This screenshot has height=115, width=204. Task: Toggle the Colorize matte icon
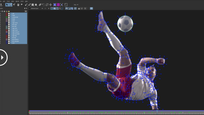(x=60, y=8)
